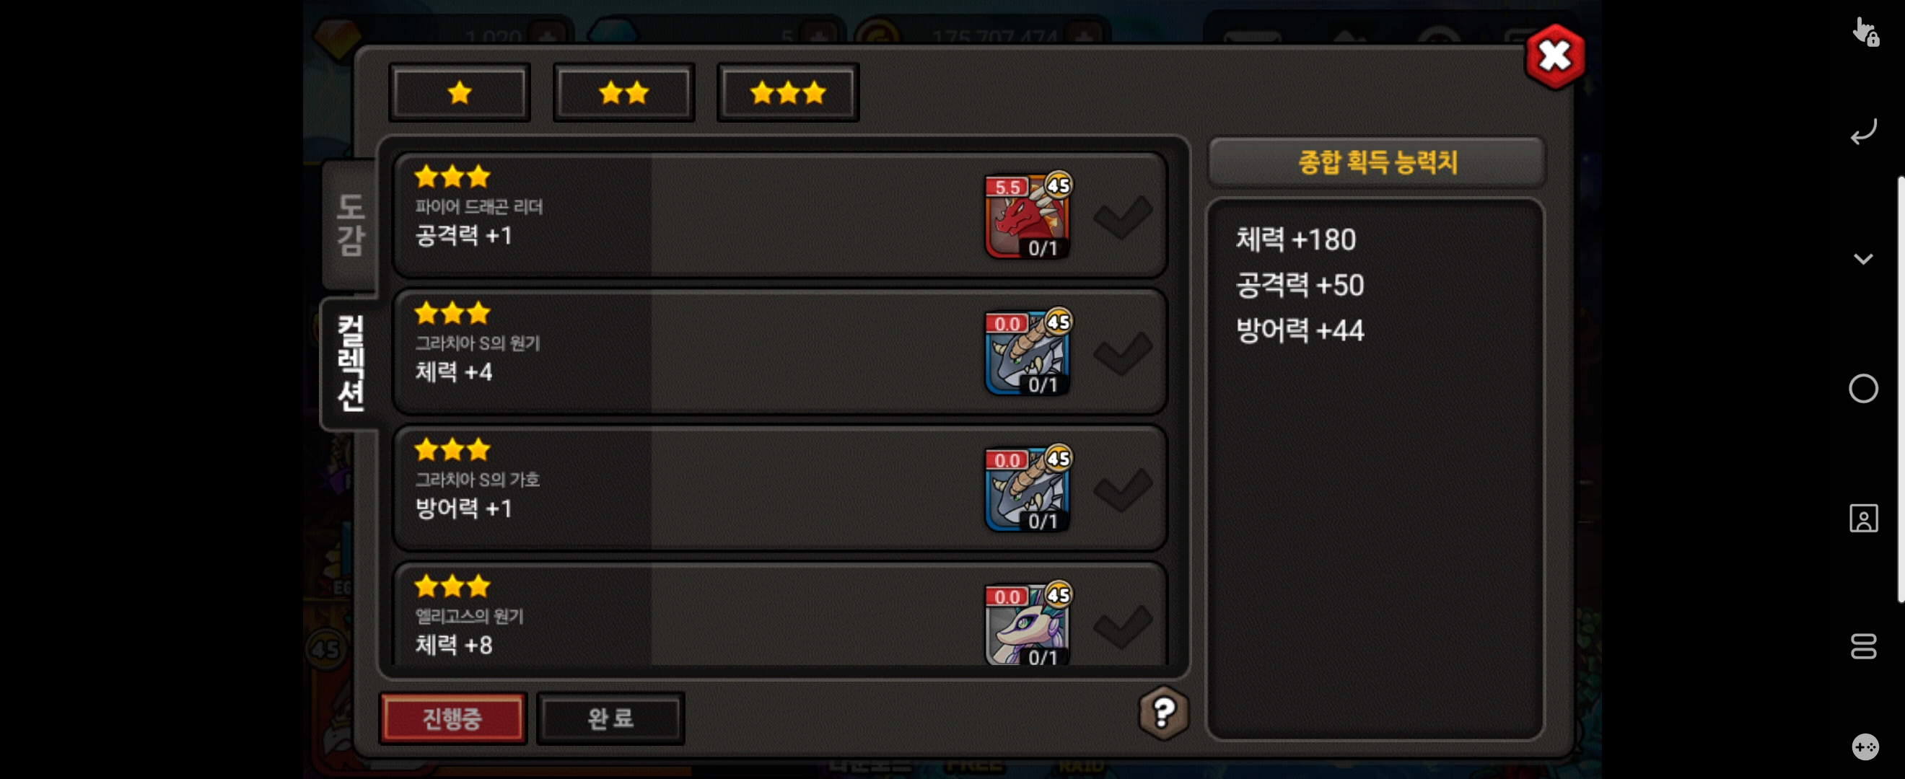
Task: Filter by the one-star tab
Action: 460,92
